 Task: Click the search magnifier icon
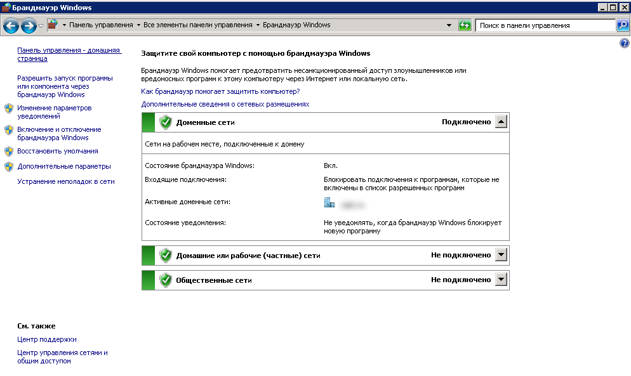pyautogui.click(x=623, y=25)
